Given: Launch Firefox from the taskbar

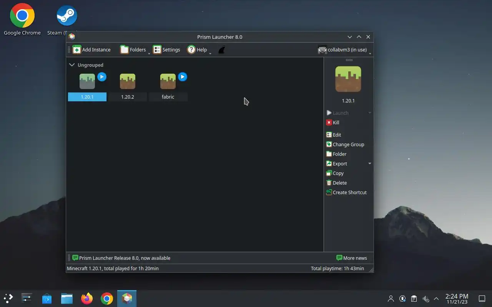Looking at the screenshot, I should [x=87, y=298].
